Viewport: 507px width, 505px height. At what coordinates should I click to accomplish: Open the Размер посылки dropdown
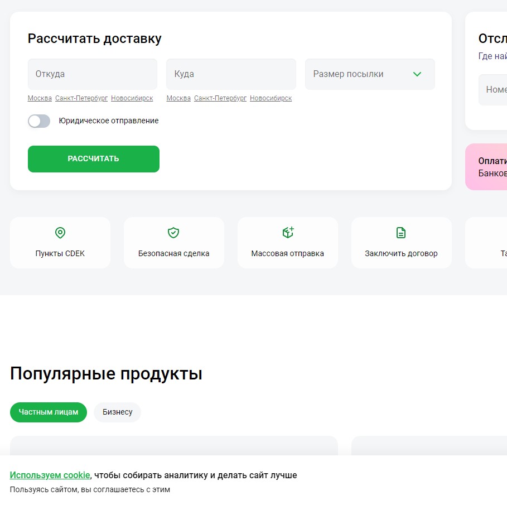[x=370, y=74]
